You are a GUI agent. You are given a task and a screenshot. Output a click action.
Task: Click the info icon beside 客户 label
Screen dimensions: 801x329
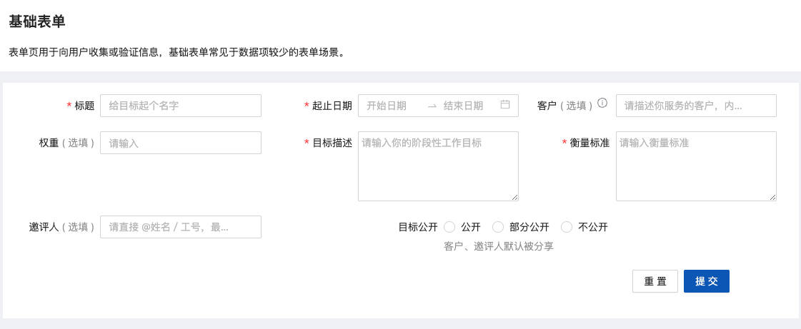[x=602, y=103]
